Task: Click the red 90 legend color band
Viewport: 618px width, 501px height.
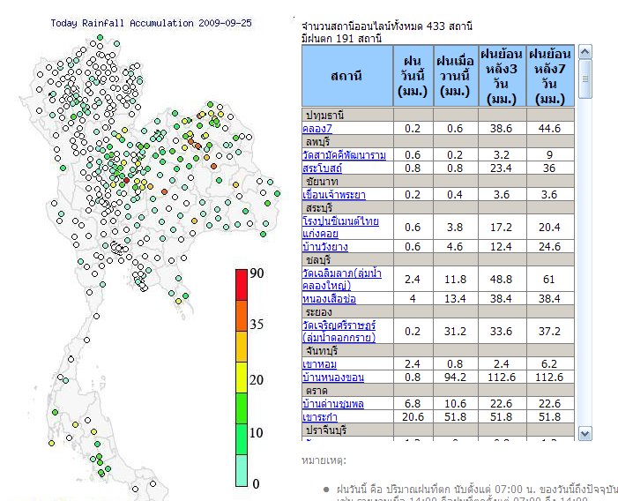Action: click(x=242, y=285)
